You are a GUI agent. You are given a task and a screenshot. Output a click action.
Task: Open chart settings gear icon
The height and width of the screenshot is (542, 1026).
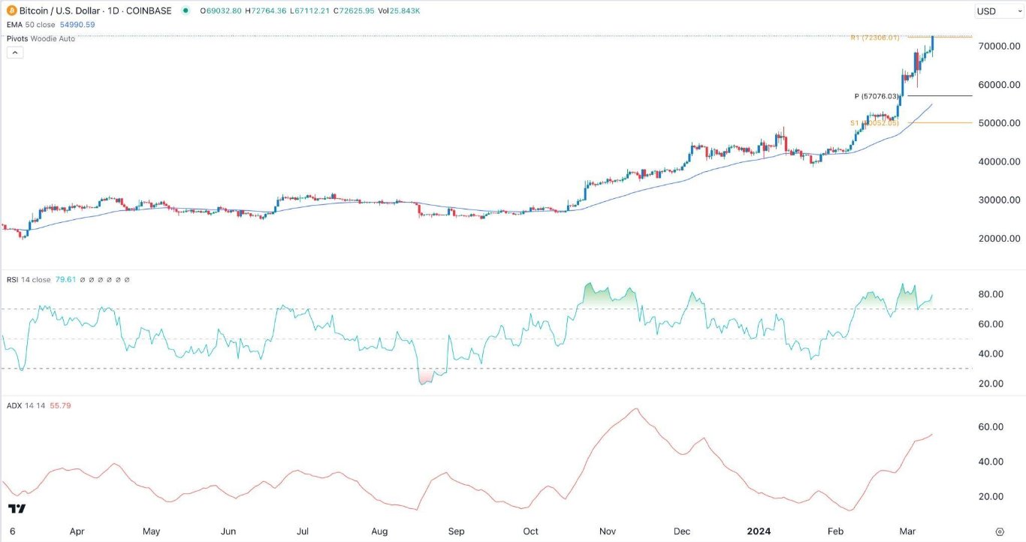point(999,531)
